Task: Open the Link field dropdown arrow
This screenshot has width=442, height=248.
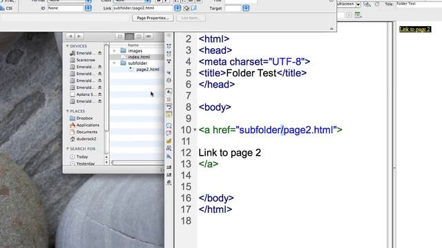Action: 177,8
